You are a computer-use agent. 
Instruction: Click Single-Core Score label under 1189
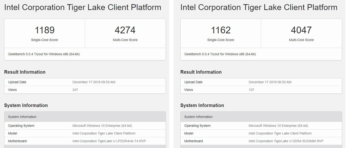pyautogui.click(x=45, y=40)
